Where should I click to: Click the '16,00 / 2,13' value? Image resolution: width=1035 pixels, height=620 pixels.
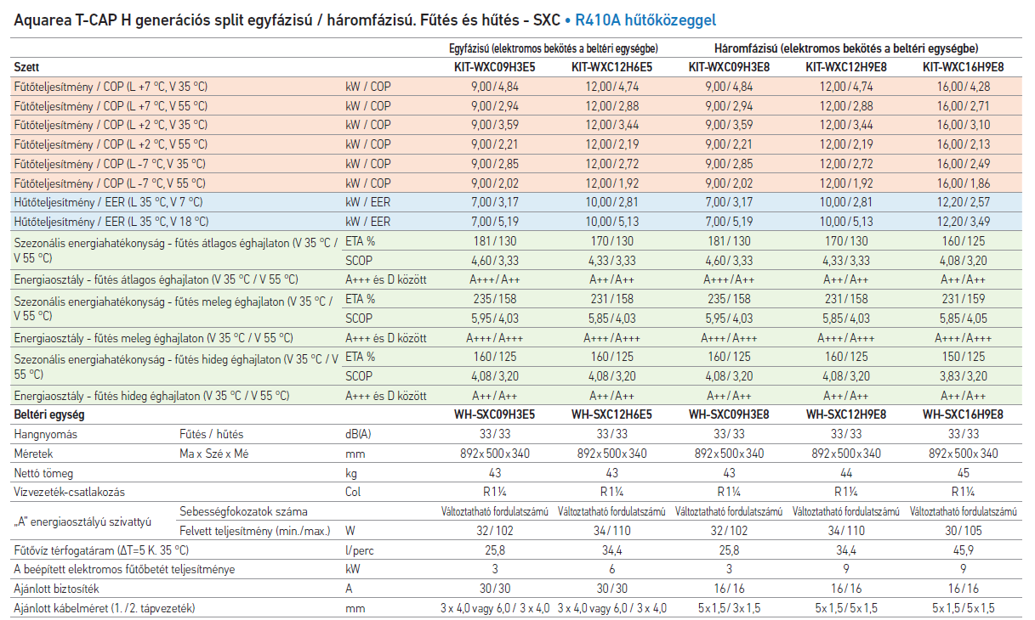964,144
